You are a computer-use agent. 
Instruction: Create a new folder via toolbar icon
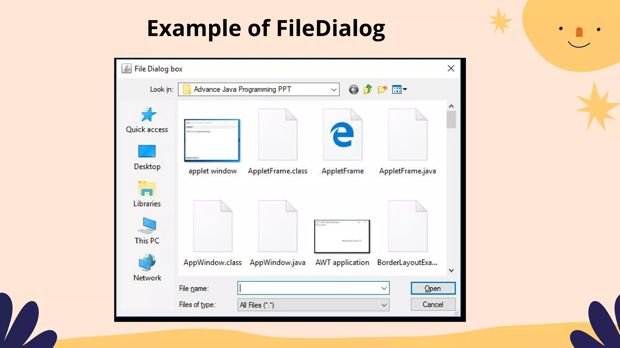point(382,89)
